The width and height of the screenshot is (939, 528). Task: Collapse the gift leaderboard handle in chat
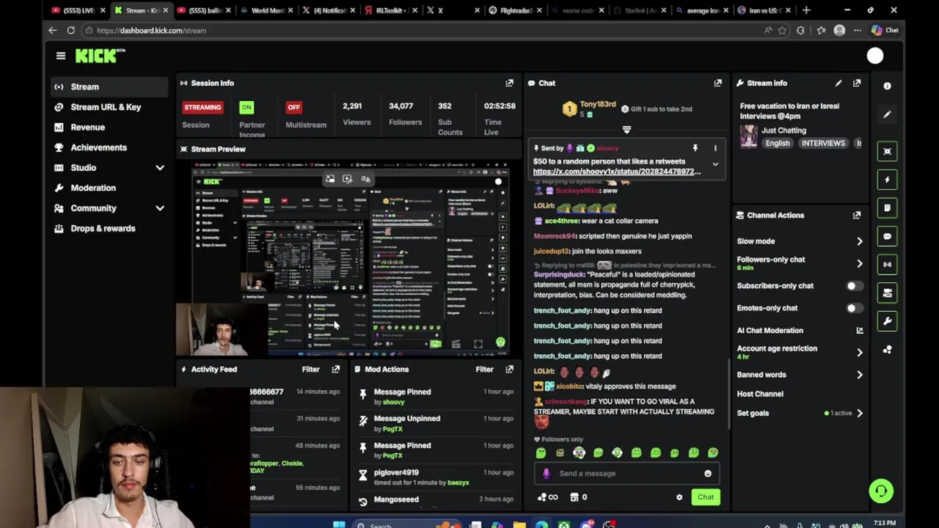click(x=626, y=130)
